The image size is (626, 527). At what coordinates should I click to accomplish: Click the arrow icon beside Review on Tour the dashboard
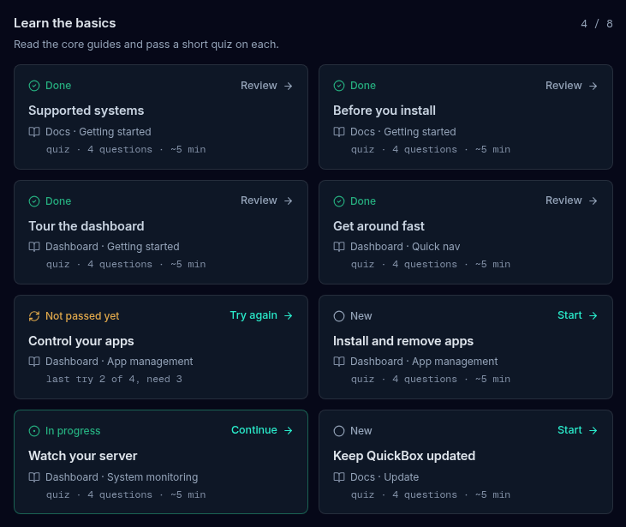[x=289, y=201]
